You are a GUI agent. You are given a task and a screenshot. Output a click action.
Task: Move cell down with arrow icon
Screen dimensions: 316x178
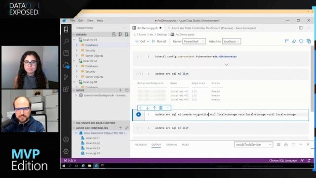point(148,108)
